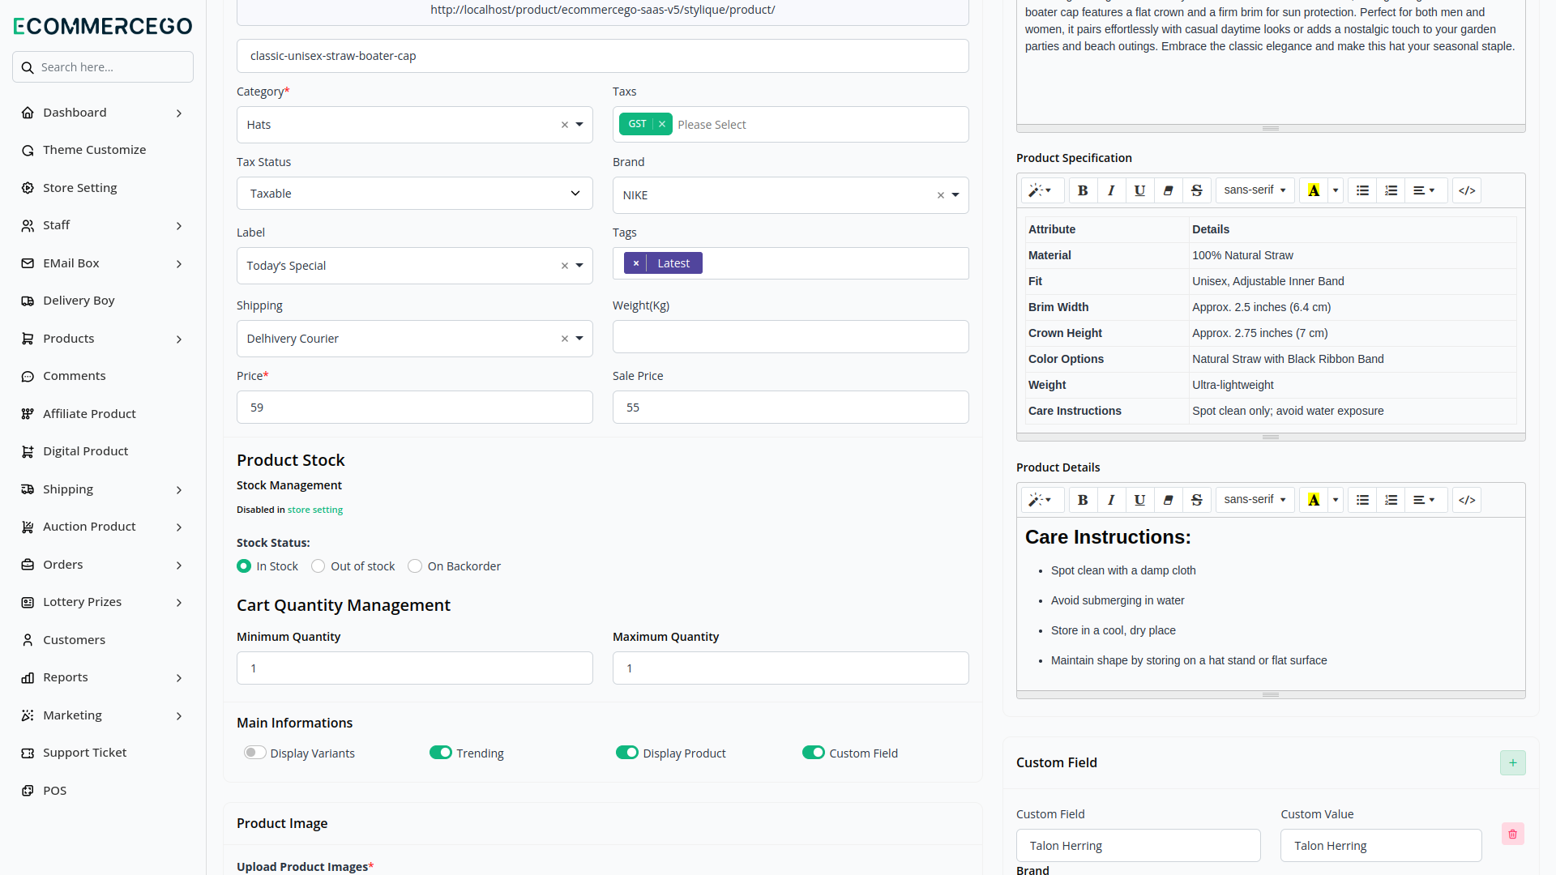Click the Weight(Kg) input field
This screenshot has width=1556, height=875.
coord(791,337)
